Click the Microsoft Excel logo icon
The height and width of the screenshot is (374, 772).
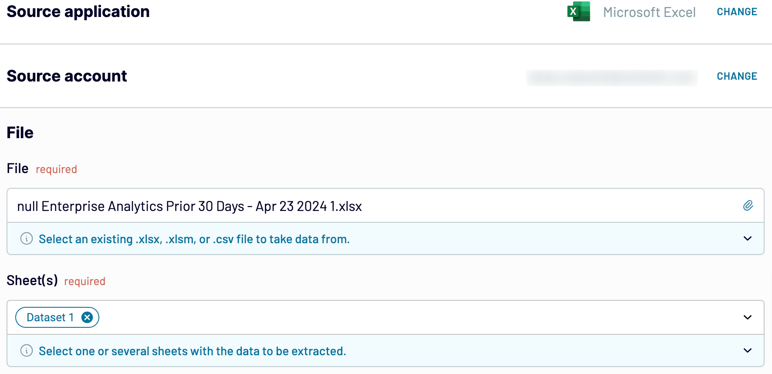point(579,12)
